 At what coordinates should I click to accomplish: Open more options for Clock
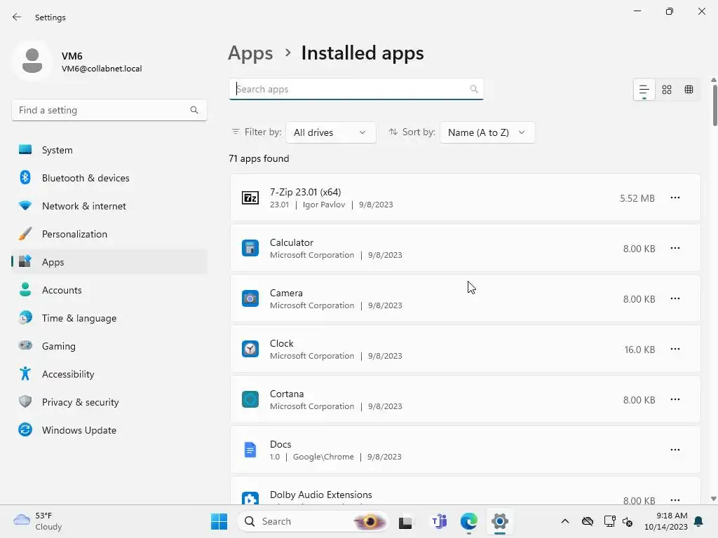tap(675, 350)
